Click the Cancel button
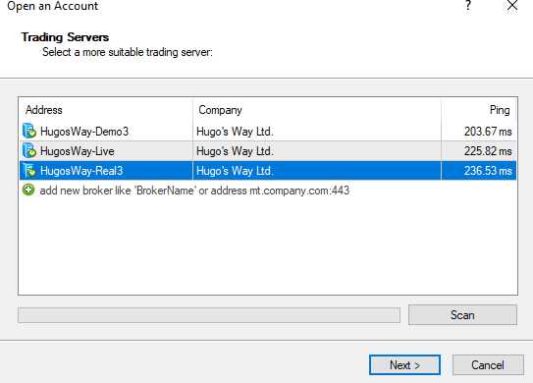Screen dimensions: 533x383 (488, 365)
